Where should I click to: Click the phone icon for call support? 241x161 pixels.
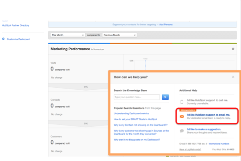click(182, 102)
